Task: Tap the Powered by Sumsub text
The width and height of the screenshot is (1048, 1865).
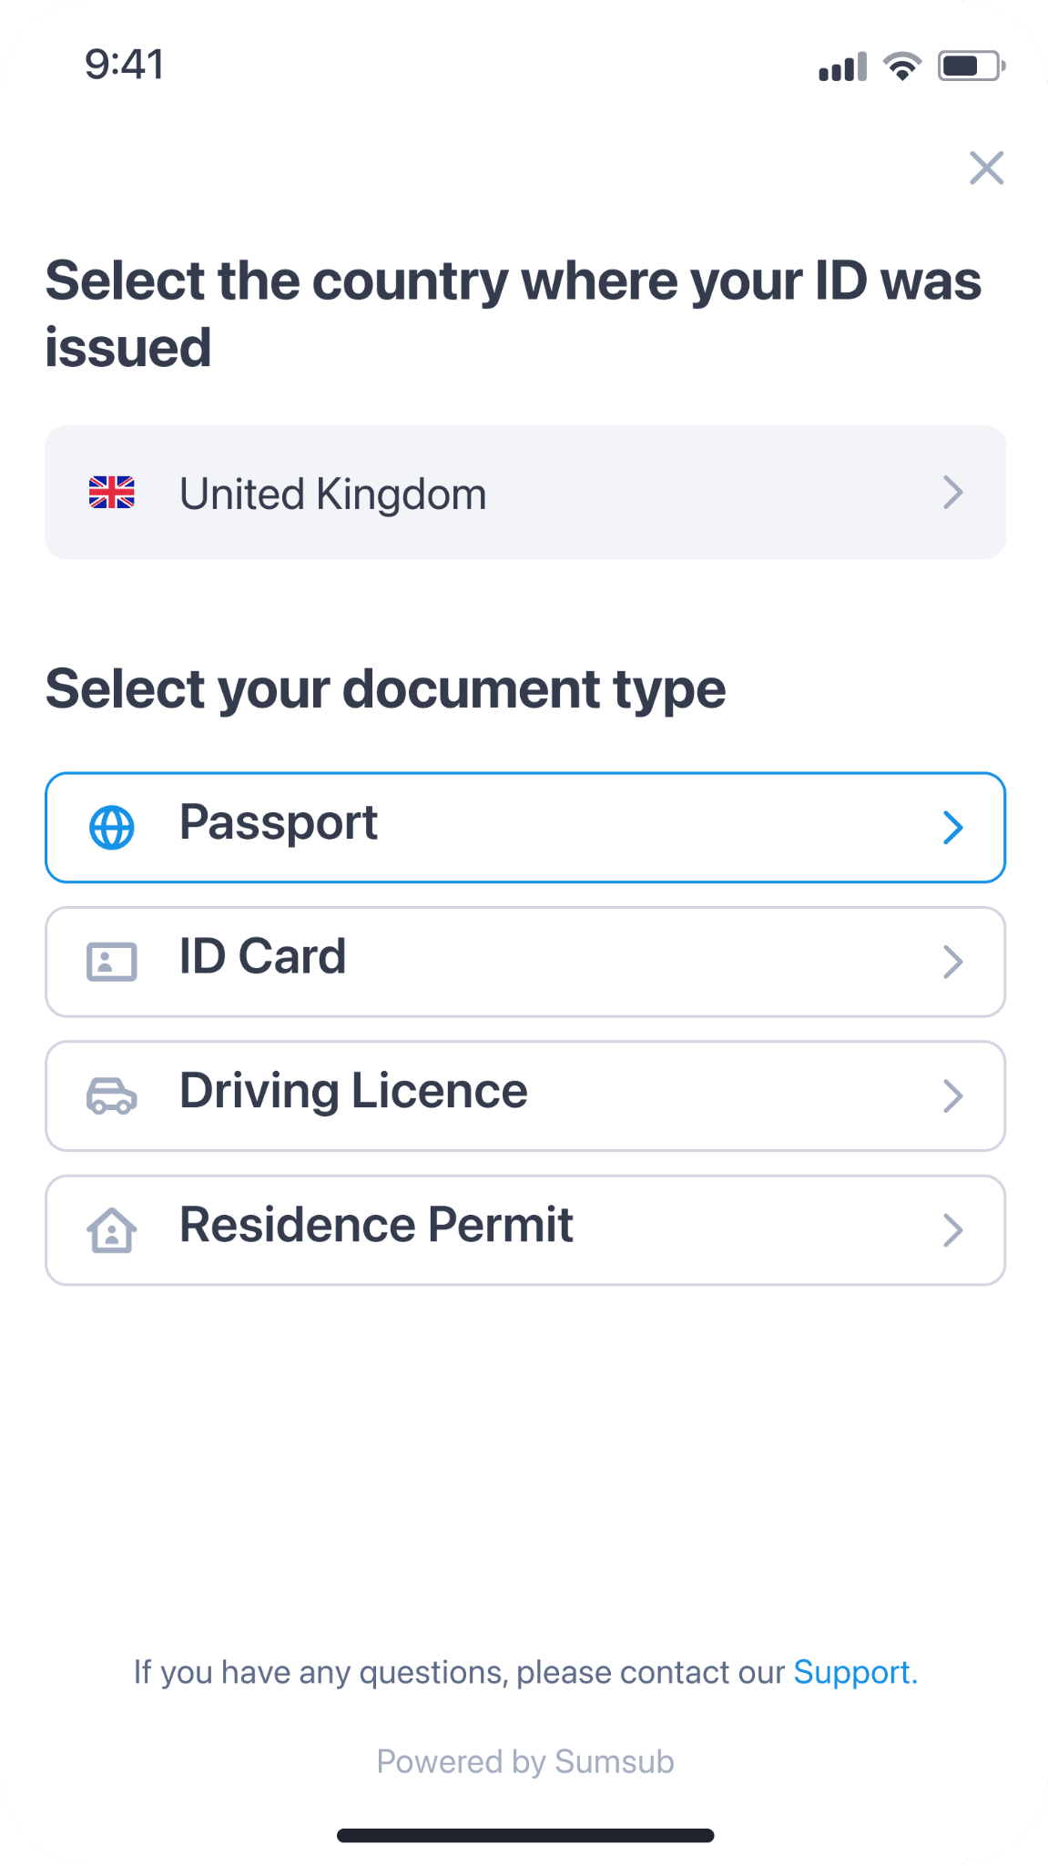Action: (x=525, y=1762)
